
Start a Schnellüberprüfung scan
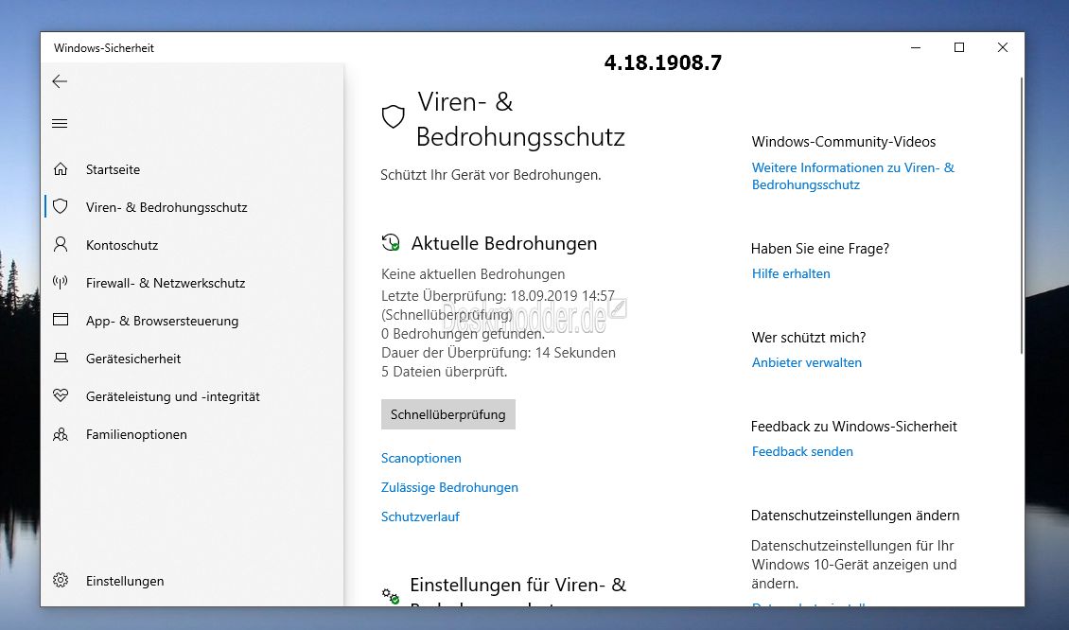[447, 414]
